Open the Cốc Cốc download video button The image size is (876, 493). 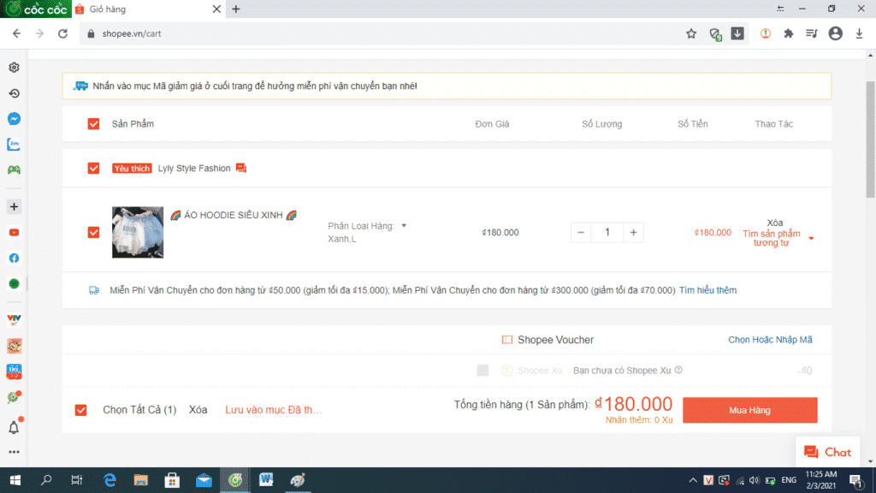pyautogui.click(x=737, y=33)
